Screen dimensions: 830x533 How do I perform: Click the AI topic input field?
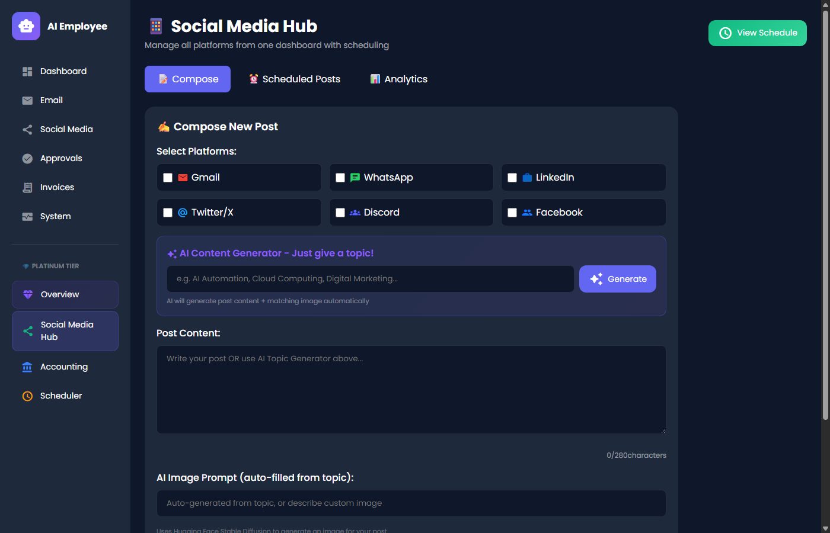(x=370, y=279)
